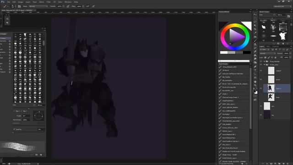The image size is (293, 165).
Task: Open layer blend mode dropdown
Action: (x=267, y=54)
